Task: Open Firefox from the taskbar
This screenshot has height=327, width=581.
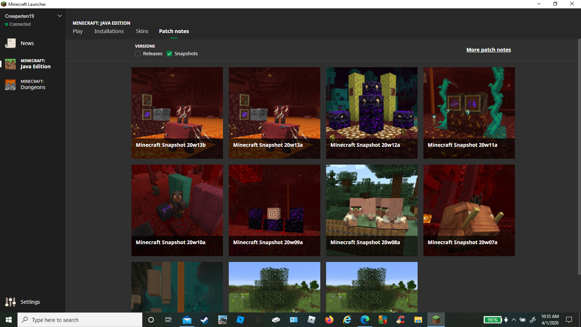Action: click(329, 320)
